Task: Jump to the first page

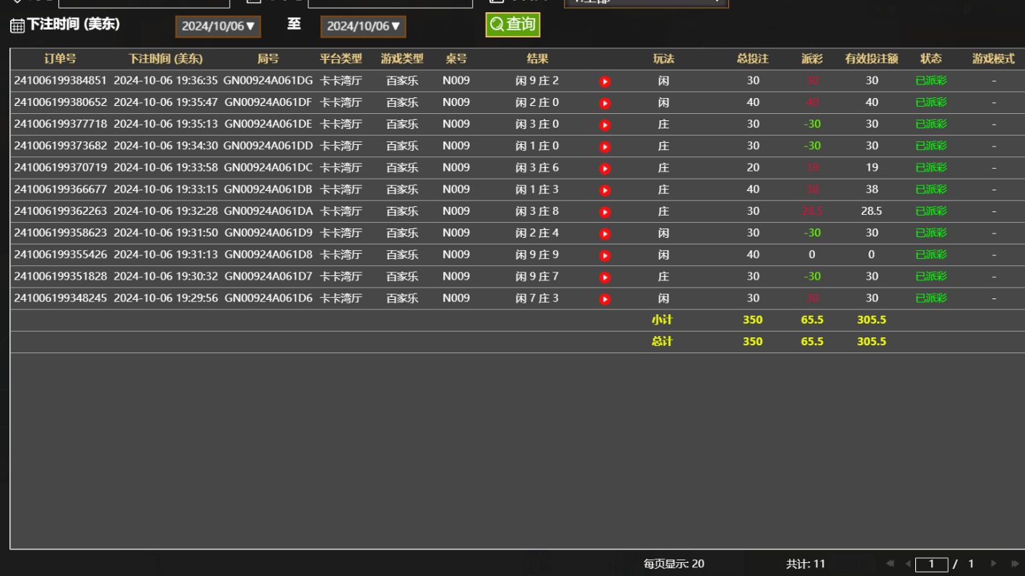Action: [x=889, y=564]
